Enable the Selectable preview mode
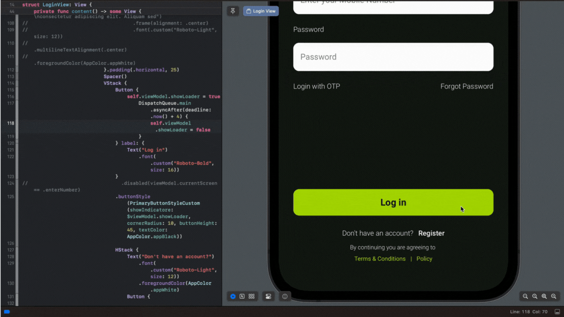This screenshot has width=564, height=317. click(x=242, y=296)
